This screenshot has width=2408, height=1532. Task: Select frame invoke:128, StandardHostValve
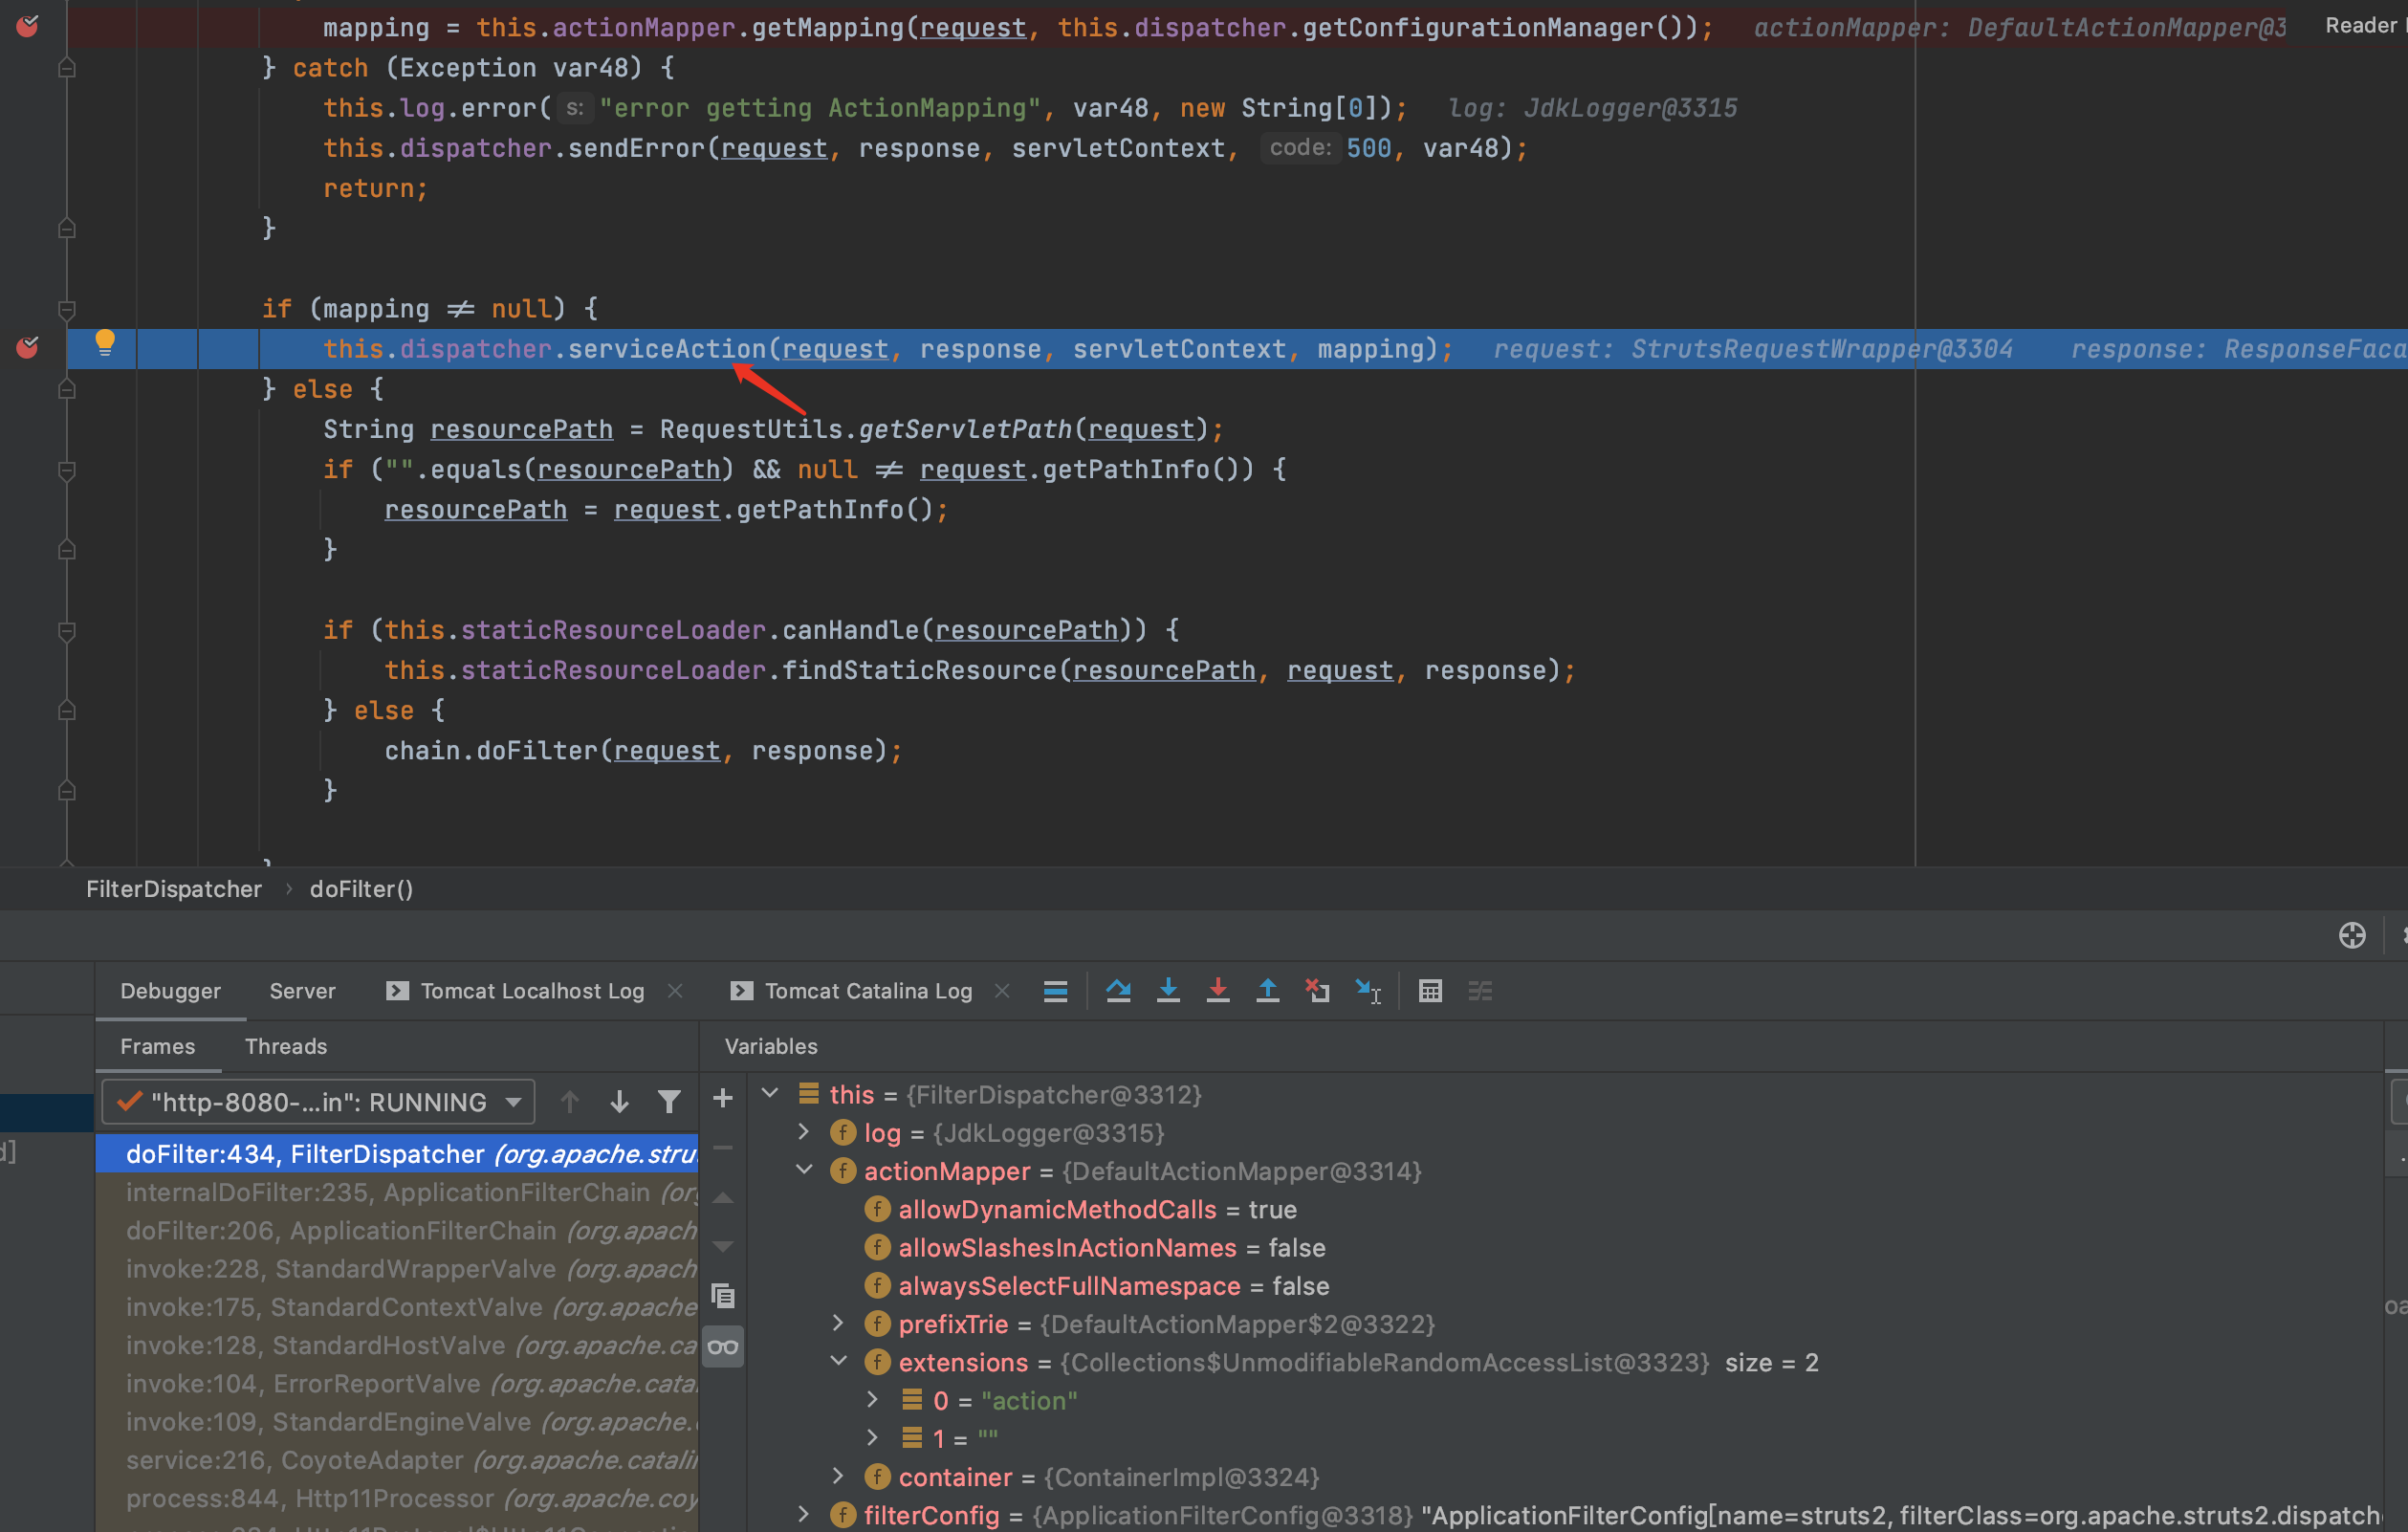coord(397,1345)
